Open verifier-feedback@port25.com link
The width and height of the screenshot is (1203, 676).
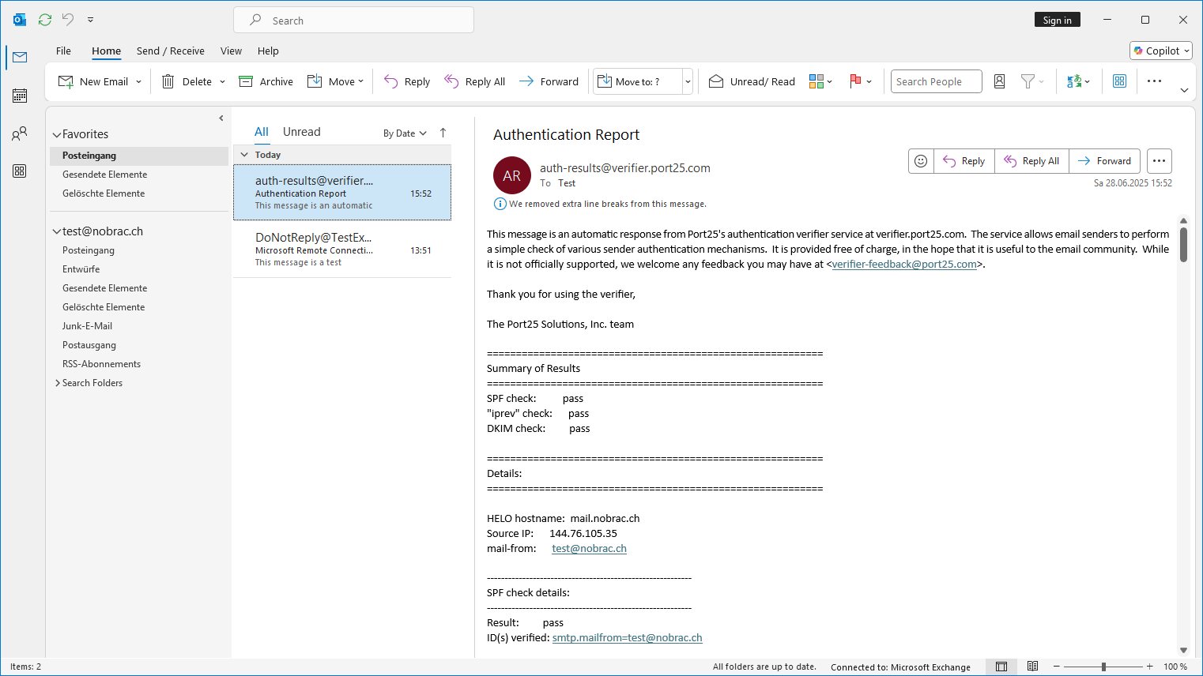[904, 265]
